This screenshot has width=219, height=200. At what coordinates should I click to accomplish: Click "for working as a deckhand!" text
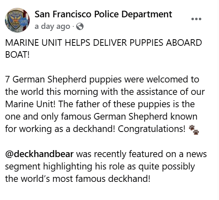60,129
